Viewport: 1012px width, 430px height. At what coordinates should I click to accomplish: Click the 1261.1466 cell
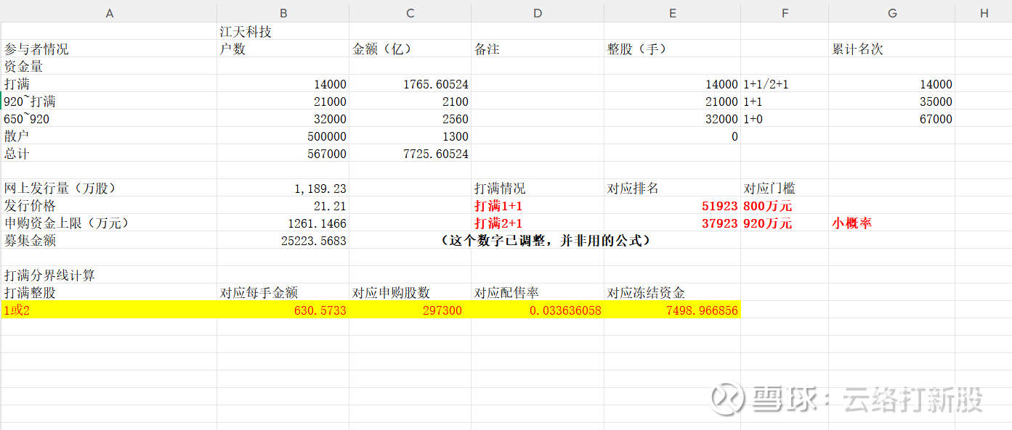pos(283,223)
